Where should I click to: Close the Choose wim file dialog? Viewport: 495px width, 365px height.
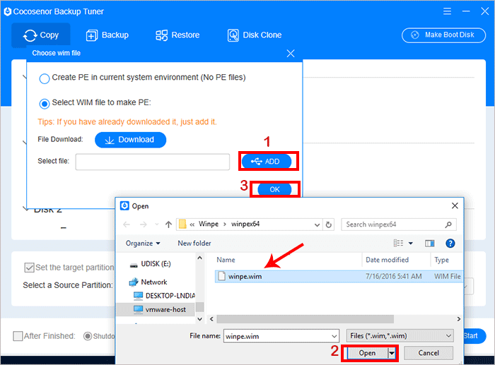pos(291,53)
